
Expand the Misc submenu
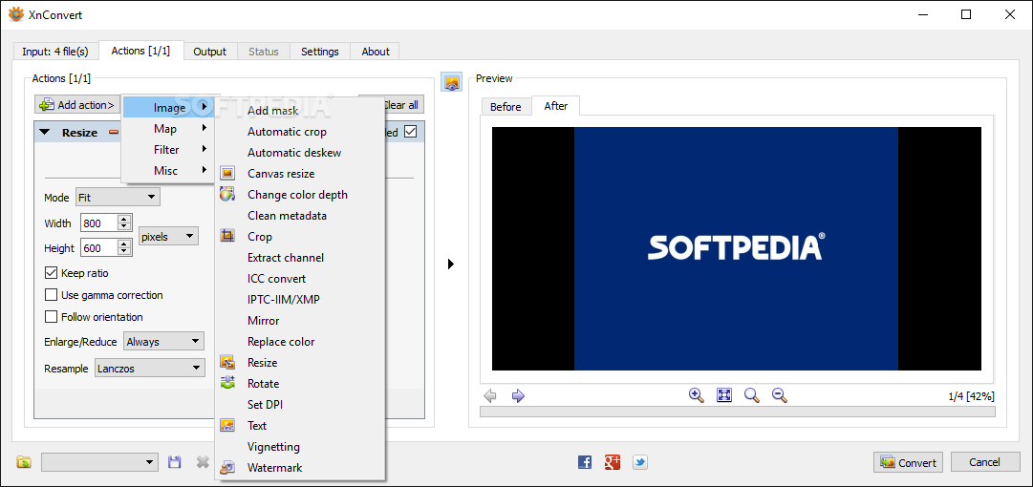(x=168, y=170)
